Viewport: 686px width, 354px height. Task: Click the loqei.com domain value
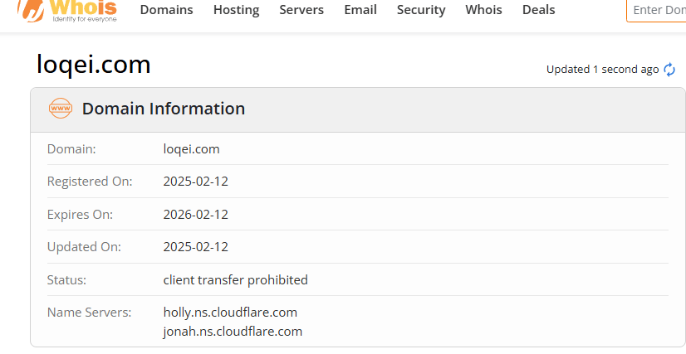191,149
